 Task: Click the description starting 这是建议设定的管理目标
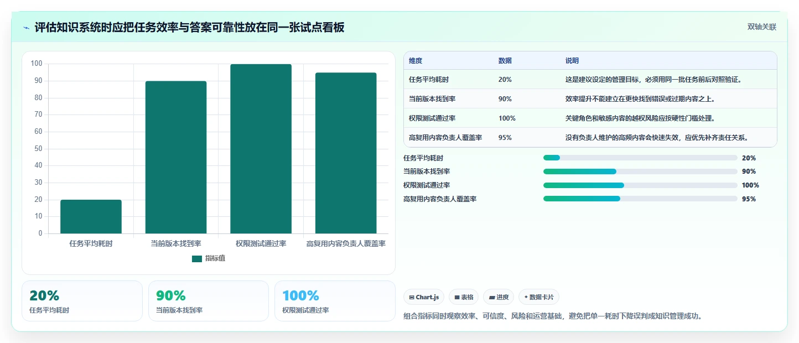(653, 80)
